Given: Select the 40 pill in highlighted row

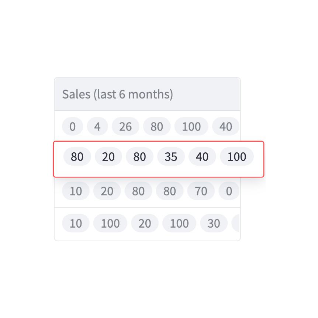Looking at the screenshot, I should point(202,157).
